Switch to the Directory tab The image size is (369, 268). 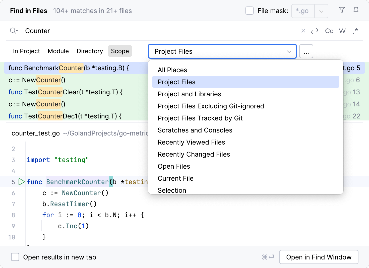(90, 51)
